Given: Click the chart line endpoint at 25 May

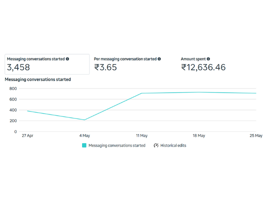Looking at the screenshot, I should click(x=256, y=93).
